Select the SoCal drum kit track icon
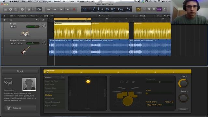 (x=25, y=33)
